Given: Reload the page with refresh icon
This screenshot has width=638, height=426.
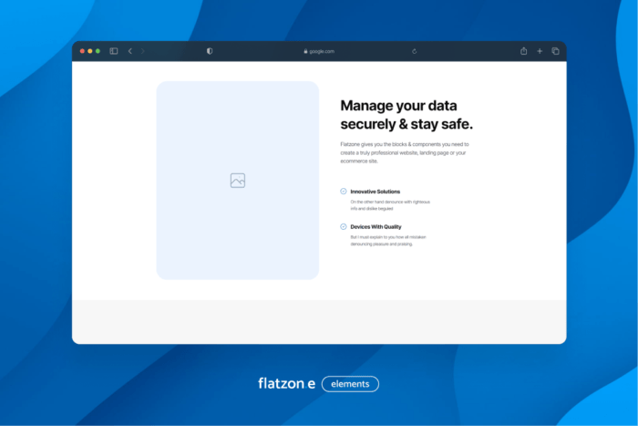Looking at the screenshot, I should [x=415, y=51].
